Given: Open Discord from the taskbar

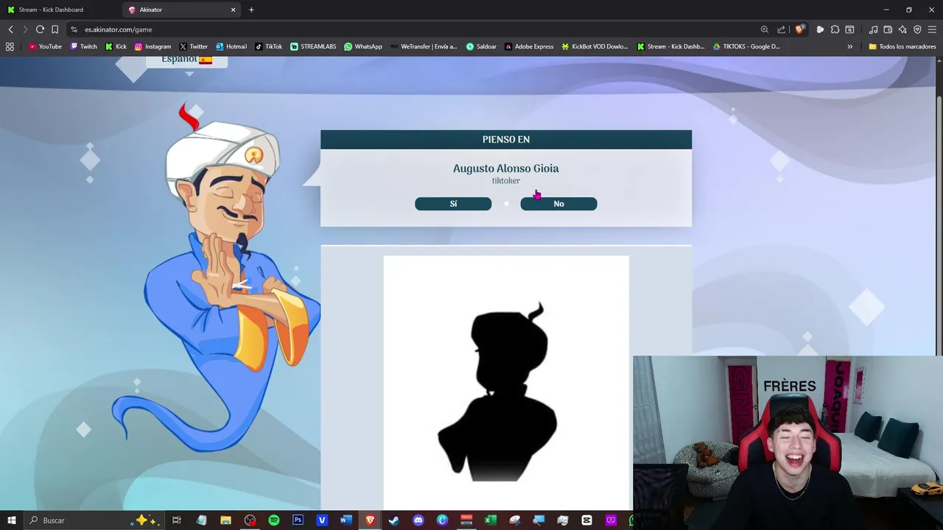Looking at the screenshot, I should 418,520.
